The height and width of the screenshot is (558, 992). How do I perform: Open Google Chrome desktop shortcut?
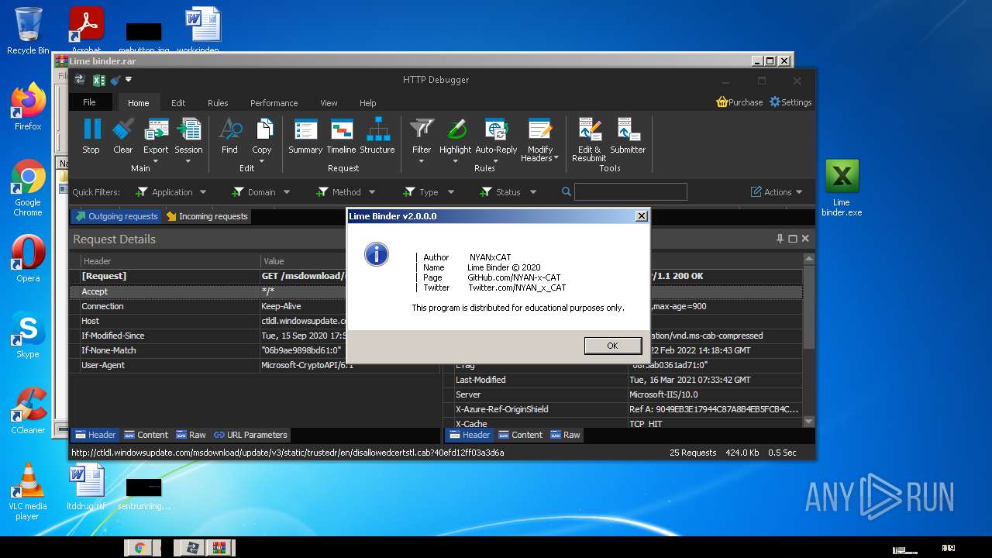(x=28, y=188)
